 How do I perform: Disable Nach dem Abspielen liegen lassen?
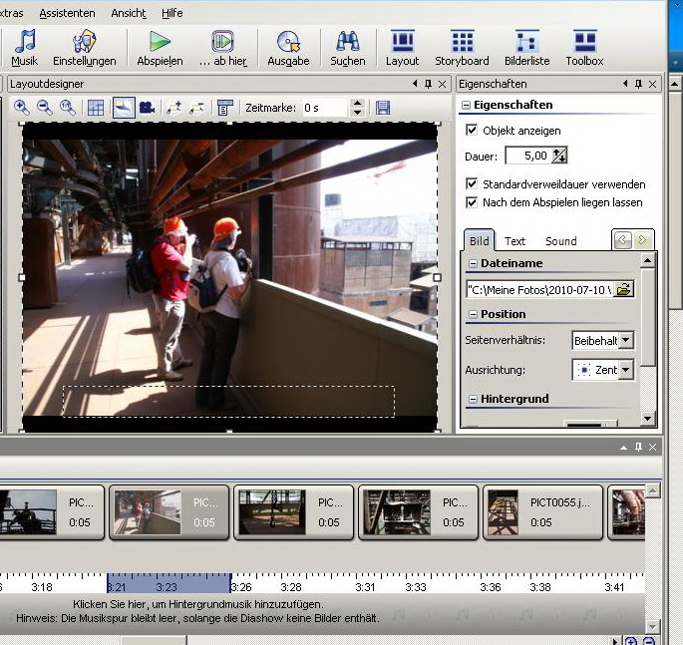[472, 202]
